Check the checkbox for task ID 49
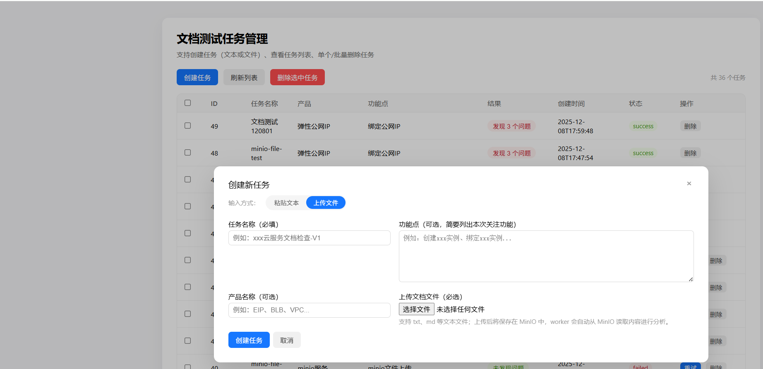763x369 pixels. pyautogui.click(x=188, y=126)
